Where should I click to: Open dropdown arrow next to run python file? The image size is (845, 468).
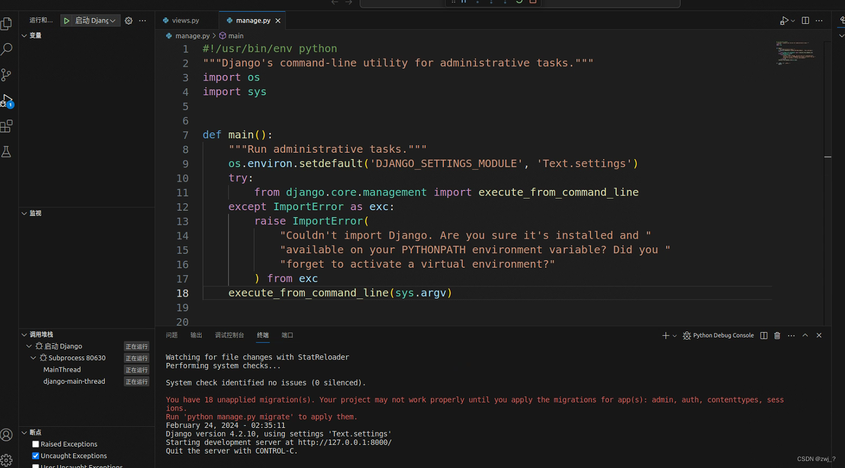[793, 21]
